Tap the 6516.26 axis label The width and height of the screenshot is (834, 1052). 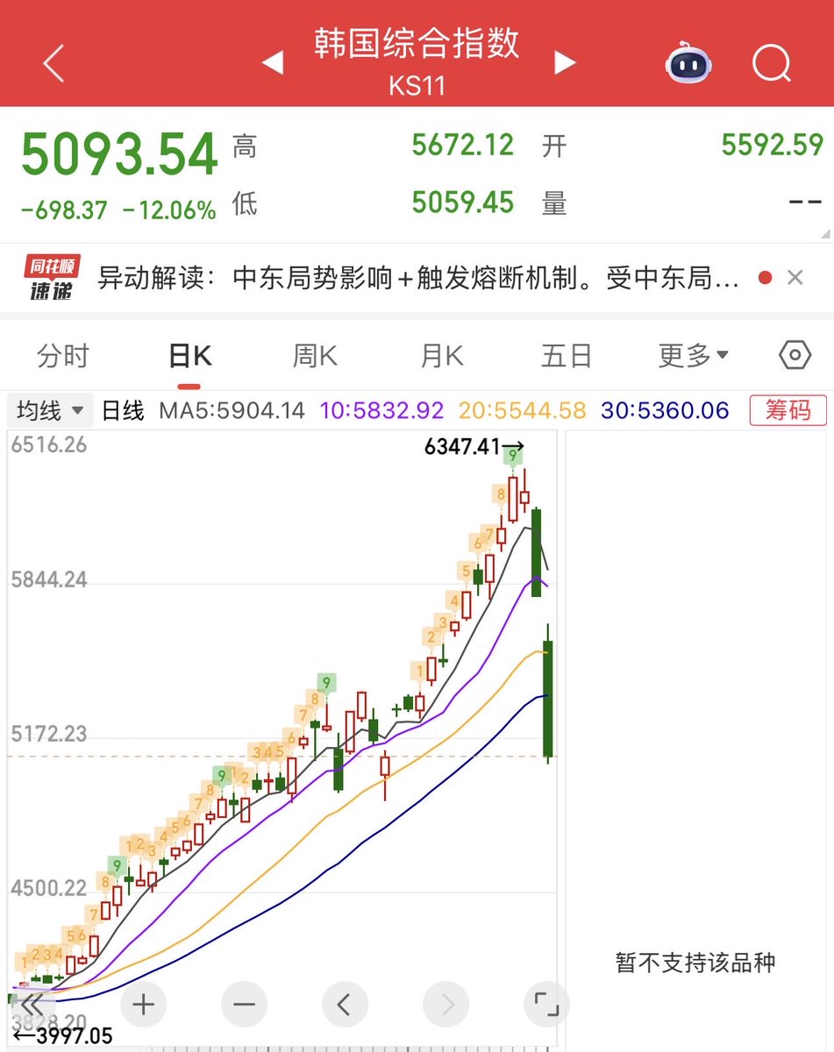tap(49, 444)
